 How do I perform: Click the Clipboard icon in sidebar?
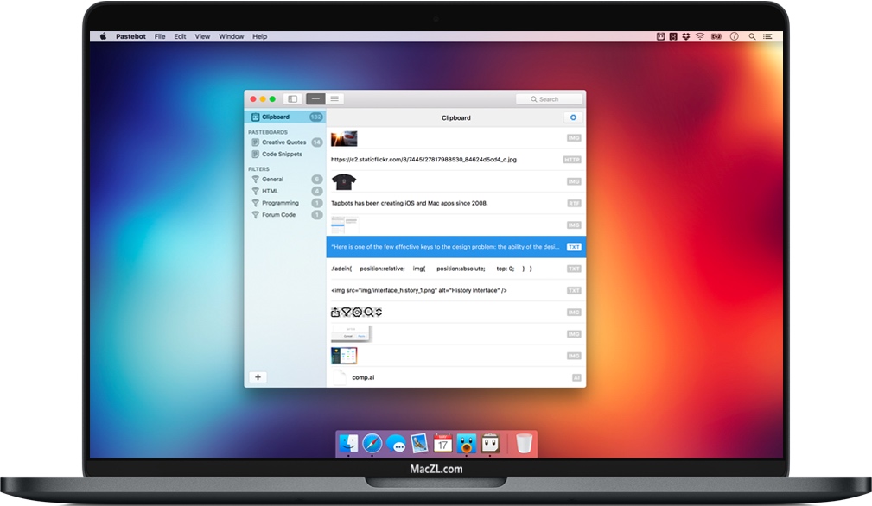[255, 117]
